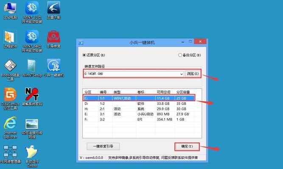Click the 分区容量 column header

pos(183,92)
